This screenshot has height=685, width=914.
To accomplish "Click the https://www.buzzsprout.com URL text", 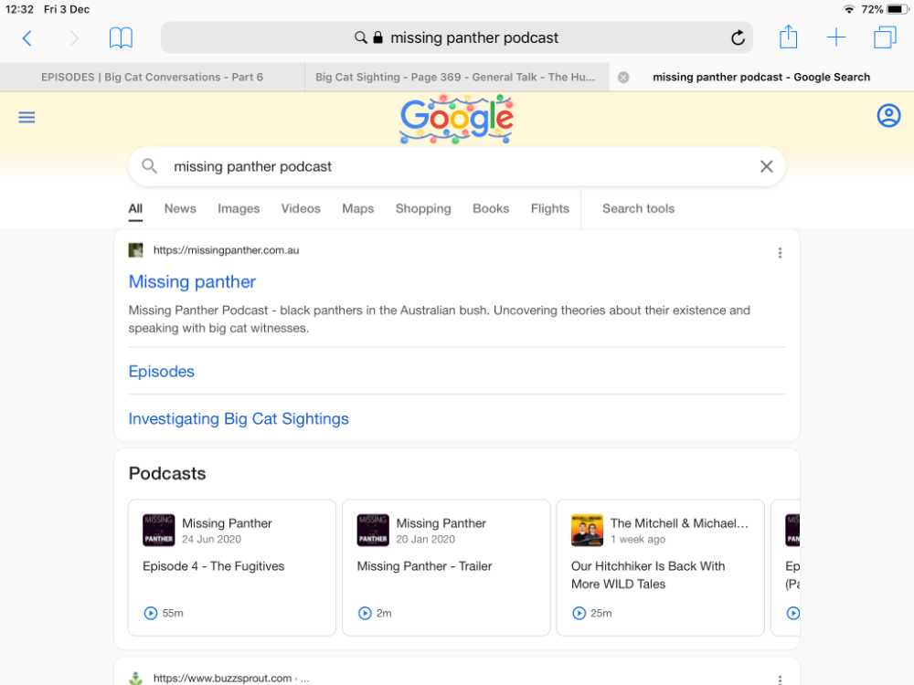I will [x=222, y=678].
